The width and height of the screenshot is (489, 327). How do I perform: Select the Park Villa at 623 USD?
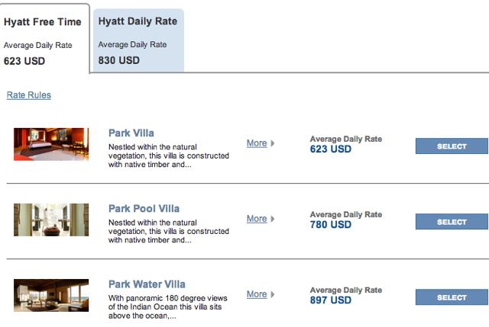[452, 146]
